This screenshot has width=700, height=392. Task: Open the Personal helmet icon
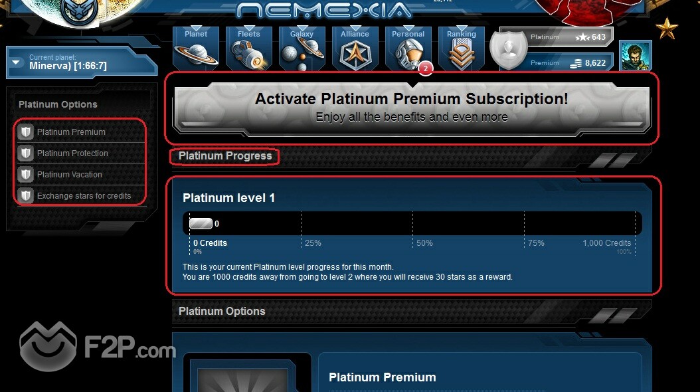point(408,49)
